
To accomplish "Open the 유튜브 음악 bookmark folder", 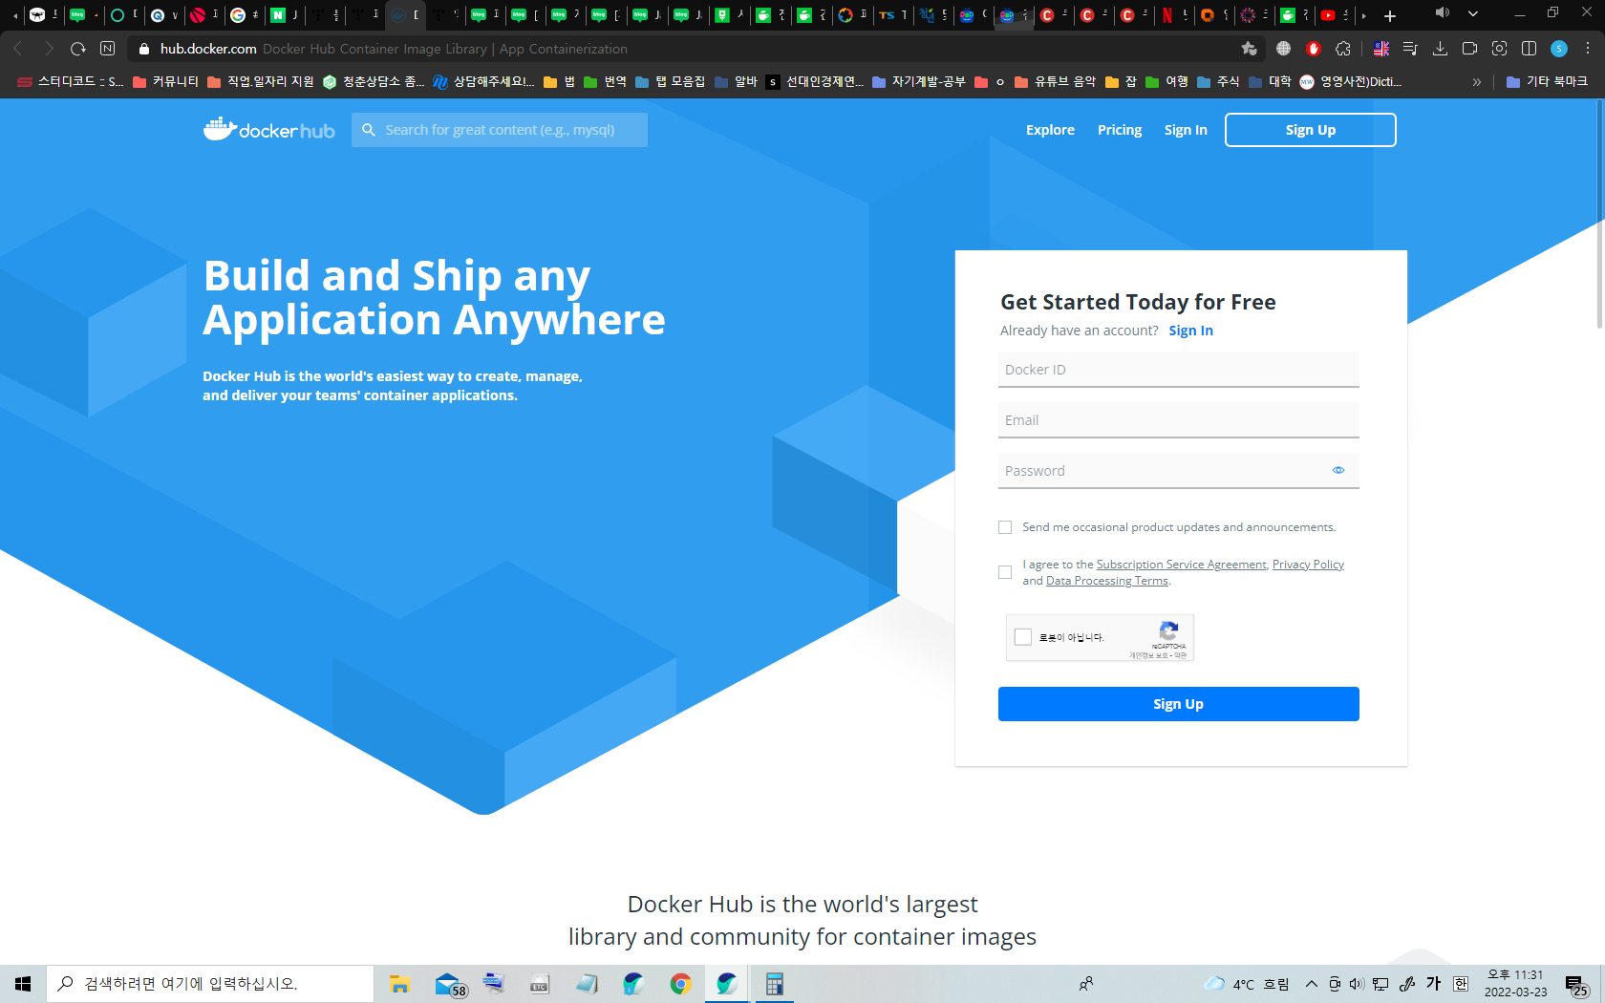I will point(1055,82).
